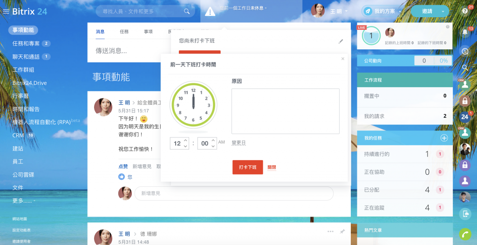Switch to the 任務 tab

pyautogui.click(x=124, y=31)
